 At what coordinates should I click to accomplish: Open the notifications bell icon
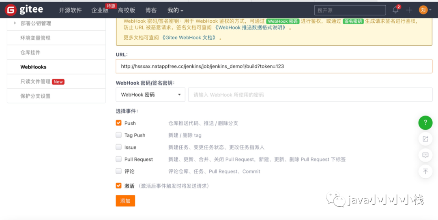(395, 10)
